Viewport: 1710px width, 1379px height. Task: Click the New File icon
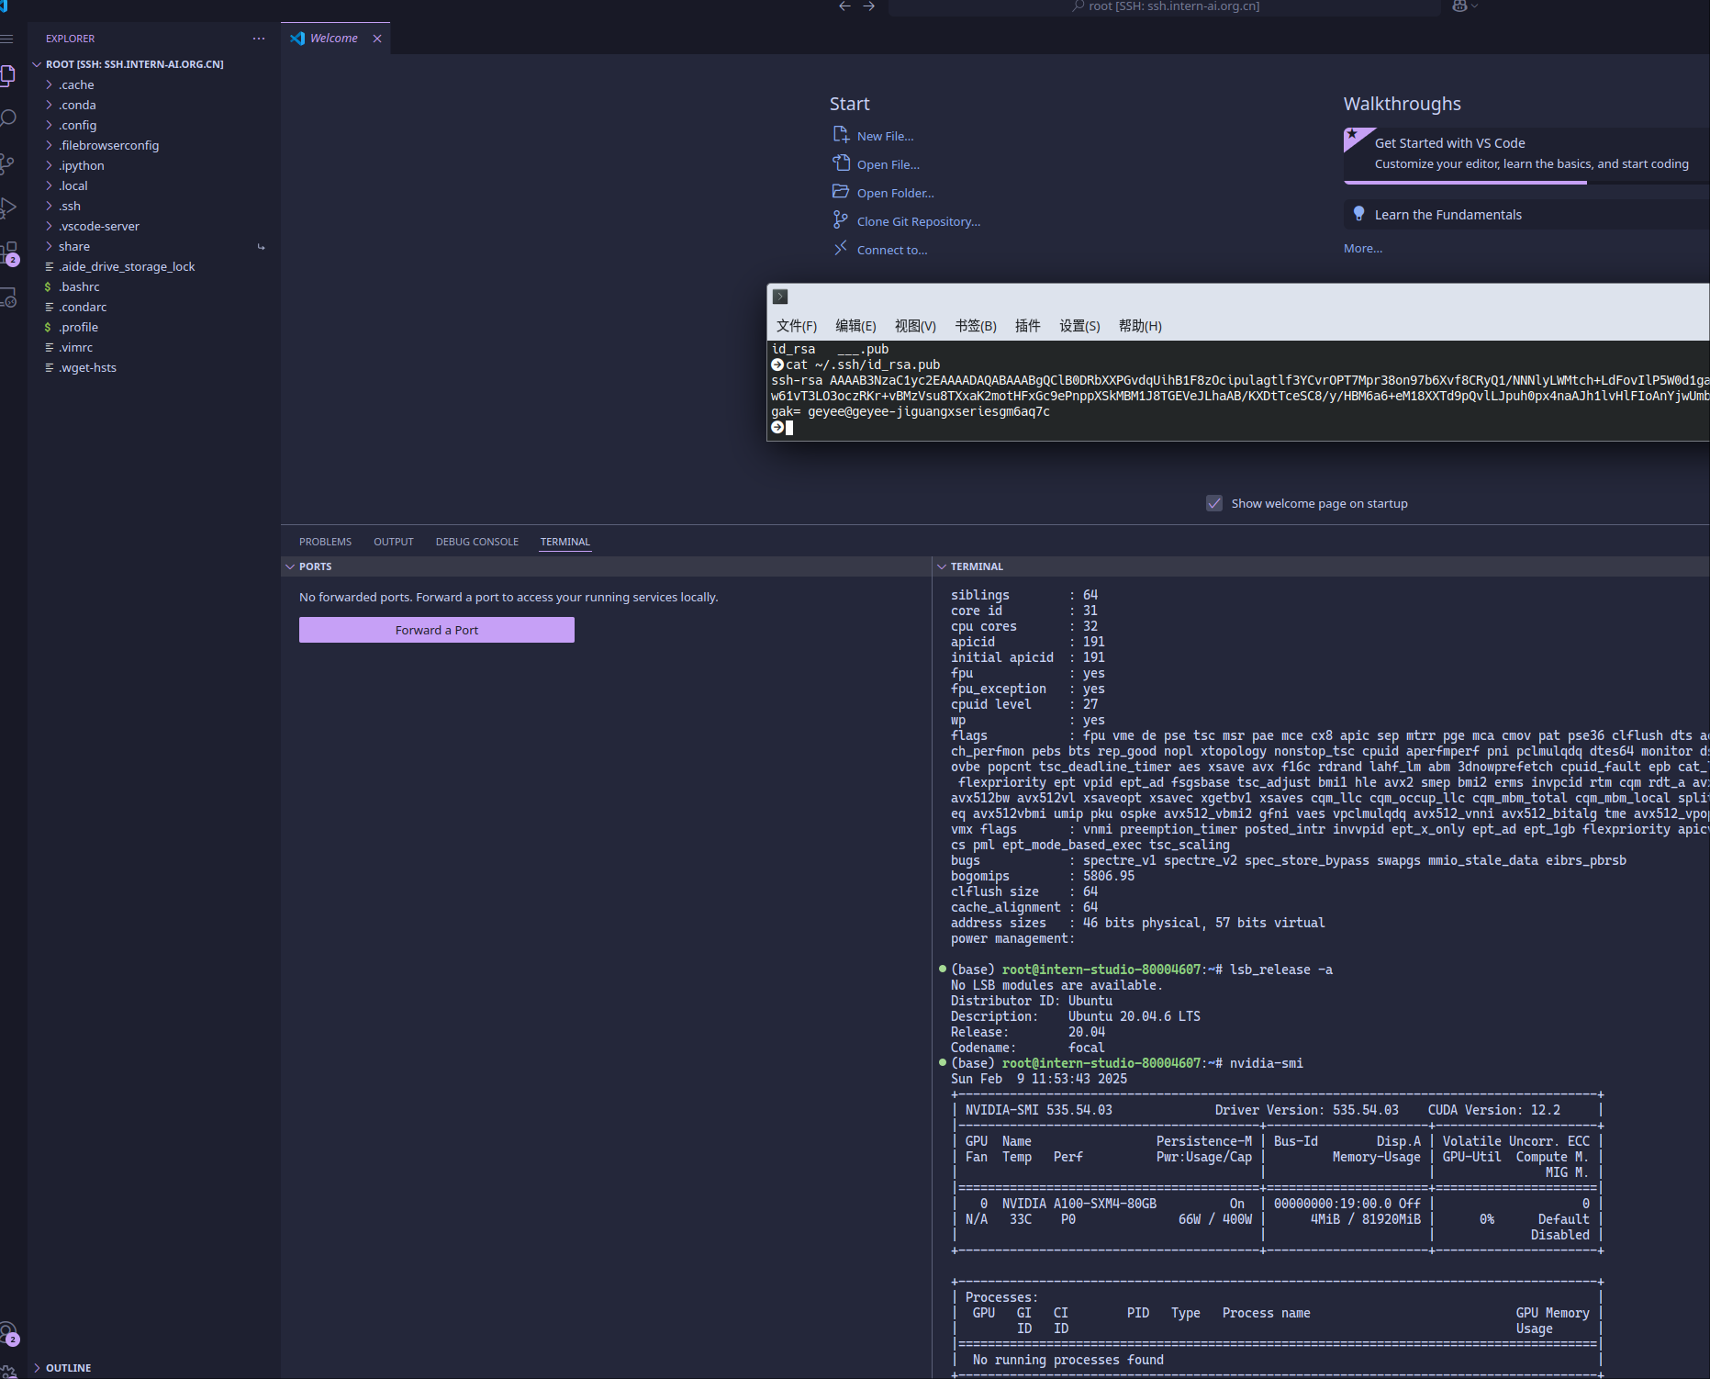click(x=841, y=135)
